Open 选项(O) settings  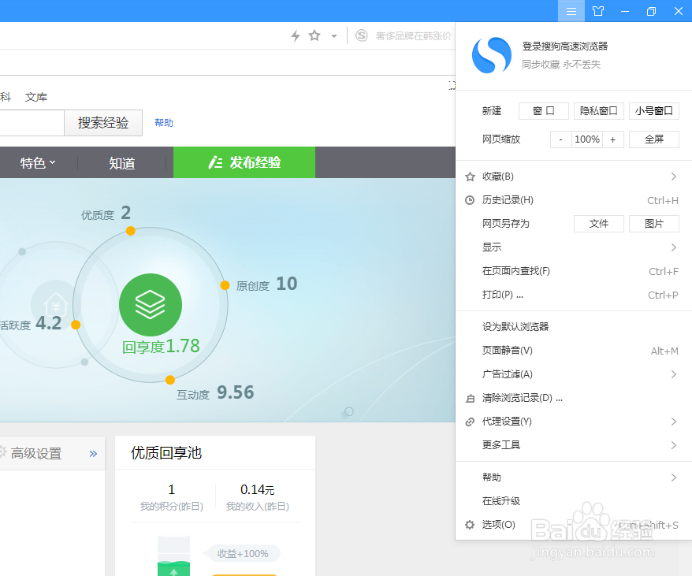coord(573,525)
